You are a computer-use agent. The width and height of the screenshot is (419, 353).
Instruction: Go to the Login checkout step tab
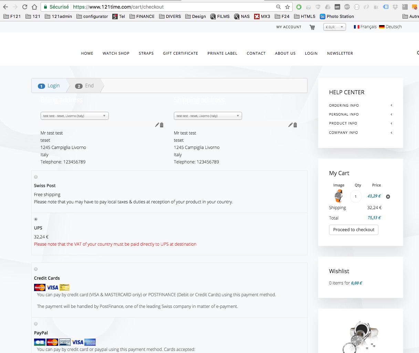pos(49,86)
